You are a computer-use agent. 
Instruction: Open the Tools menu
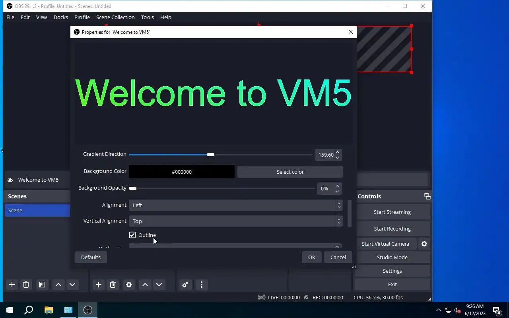pyautogui.click(x=147, y=17)
